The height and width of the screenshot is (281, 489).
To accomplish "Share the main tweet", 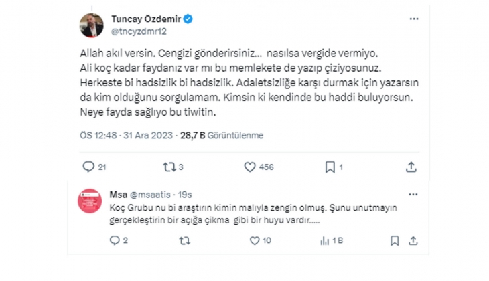I will (x=411, y=167).
